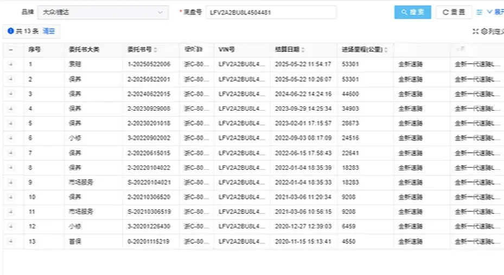The width and height of the screenshot is (504, 275).
Task: Click settlement date 2022-06-15 17:58:43
Action: [x=303, y=153]
